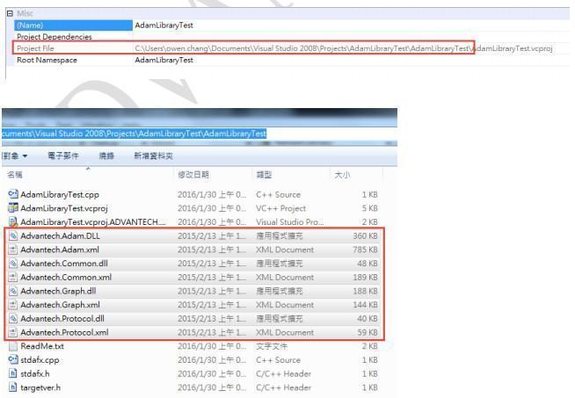Select the stdafx.cpp file name
This screenshot has width=575, height=398.
point(40,360)
